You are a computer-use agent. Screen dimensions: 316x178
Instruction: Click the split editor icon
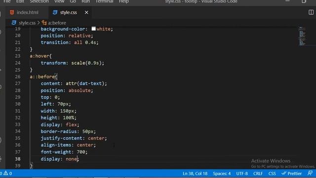tap(311, 12)
